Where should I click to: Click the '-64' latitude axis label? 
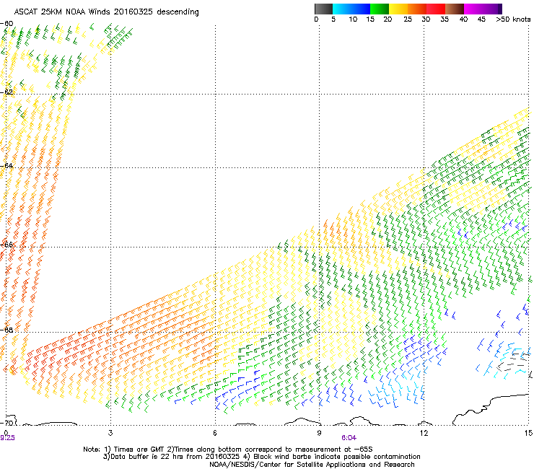pyautogui.click(x=6, y=165)
